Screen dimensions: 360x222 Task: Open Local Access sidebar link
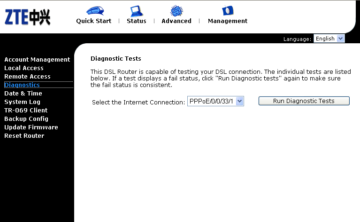pyautogui.click(x=24, y=68)
